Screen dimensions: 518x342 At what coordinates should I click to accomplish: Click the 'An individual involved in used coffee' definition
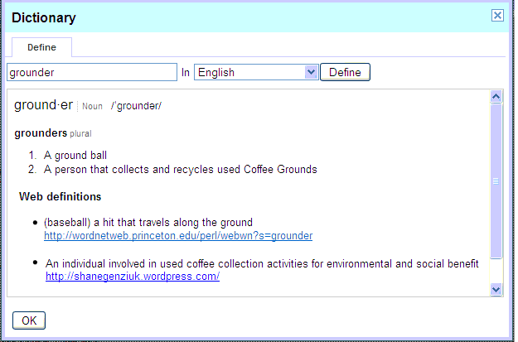point(262,264)
